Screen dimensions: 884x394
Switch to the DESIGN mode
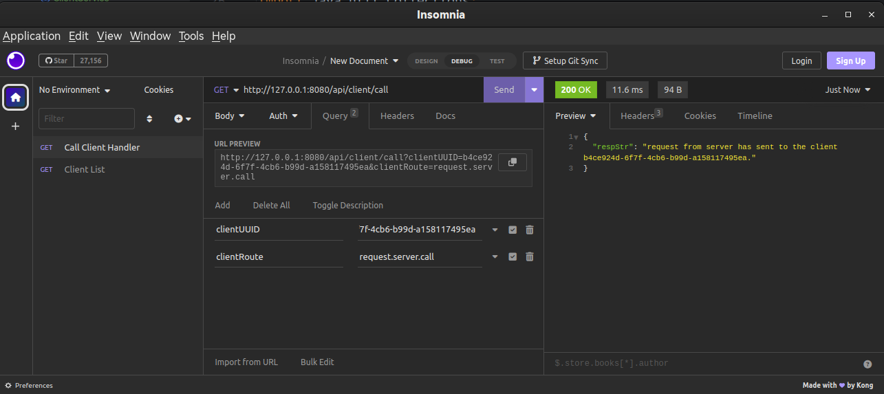tap(426, 61)
